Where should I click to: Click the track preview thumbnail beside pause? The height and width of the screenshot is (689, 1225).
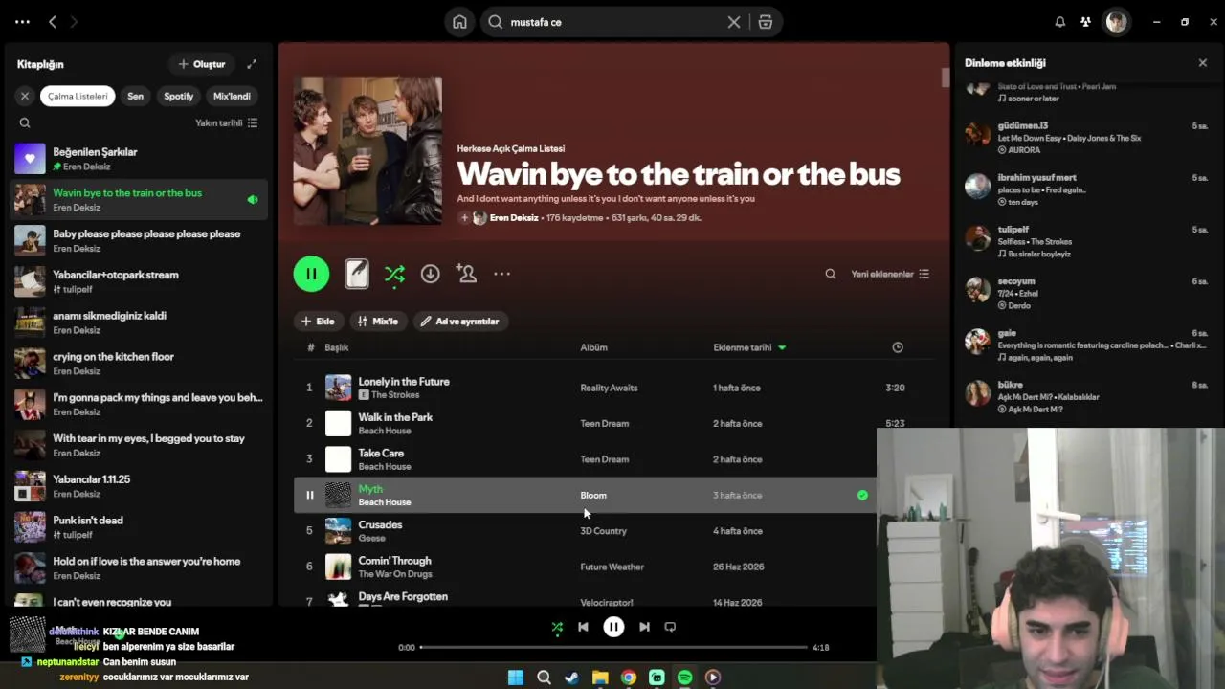[357, 274]
